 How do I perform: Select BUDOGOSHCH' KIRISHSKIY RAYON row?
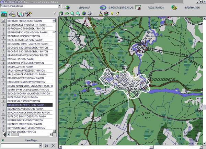tap(30, 105)
